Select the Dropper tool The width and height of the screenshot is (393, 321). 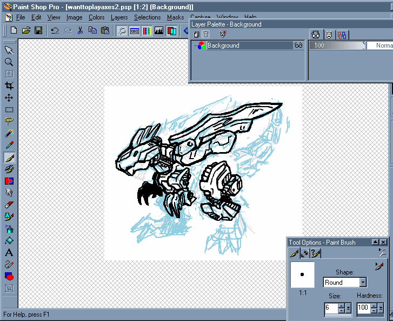coord(9,145)
